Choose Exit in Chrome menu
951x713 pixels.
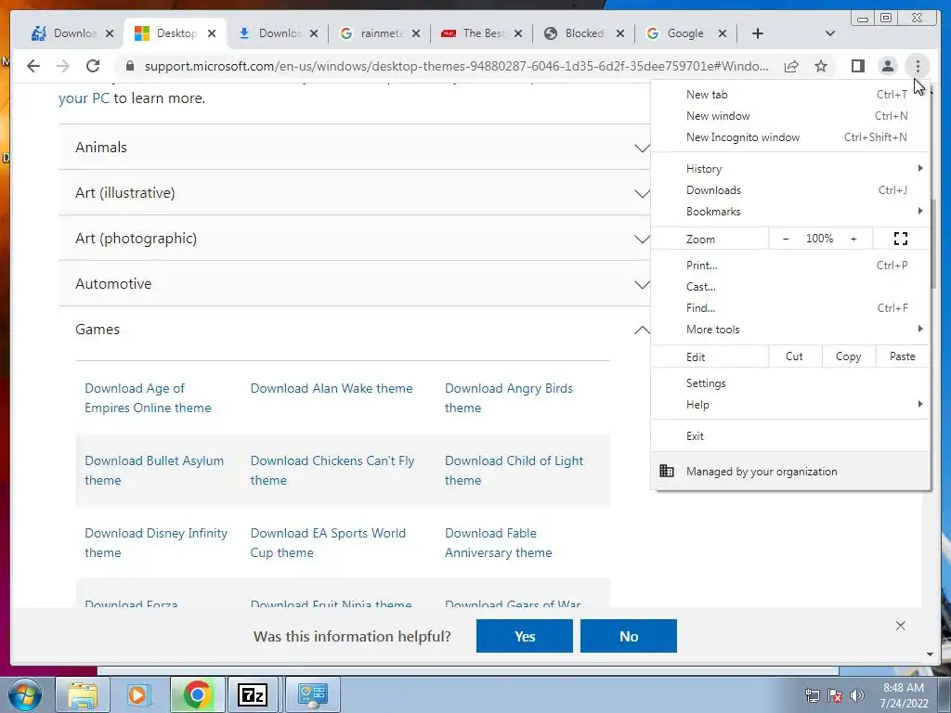tap(790, 436)
